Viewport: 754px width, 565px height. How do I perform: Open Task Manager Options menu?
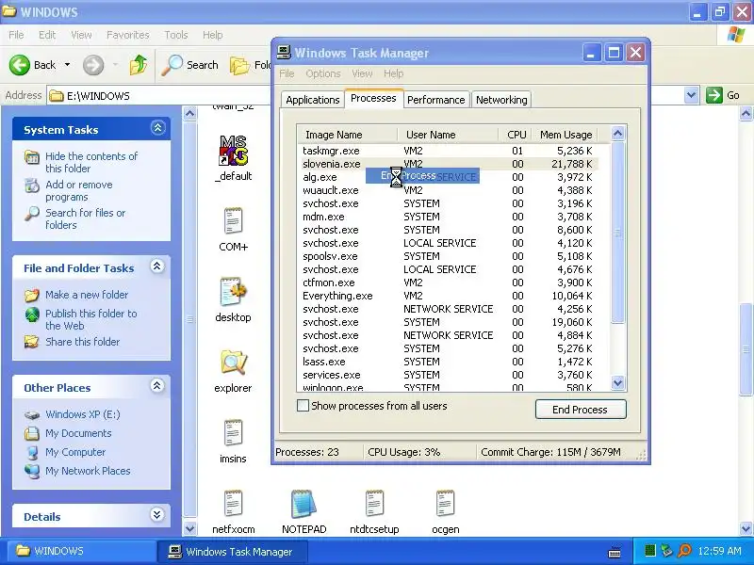tap(323, 73)
